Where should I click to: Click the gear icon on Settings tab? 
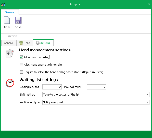(37, 43)
